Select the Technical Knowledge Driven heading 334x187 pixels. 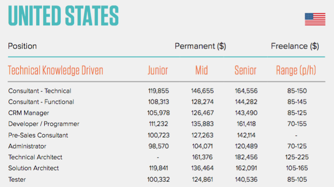coord(56,70)
